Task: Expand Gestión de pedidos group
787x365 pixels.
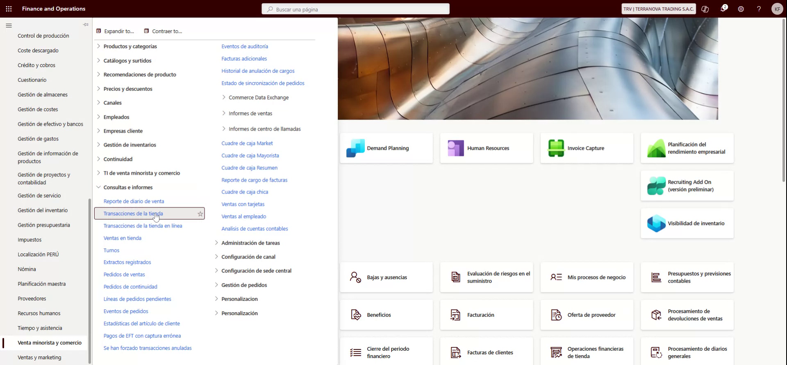Action: point(216,285)
